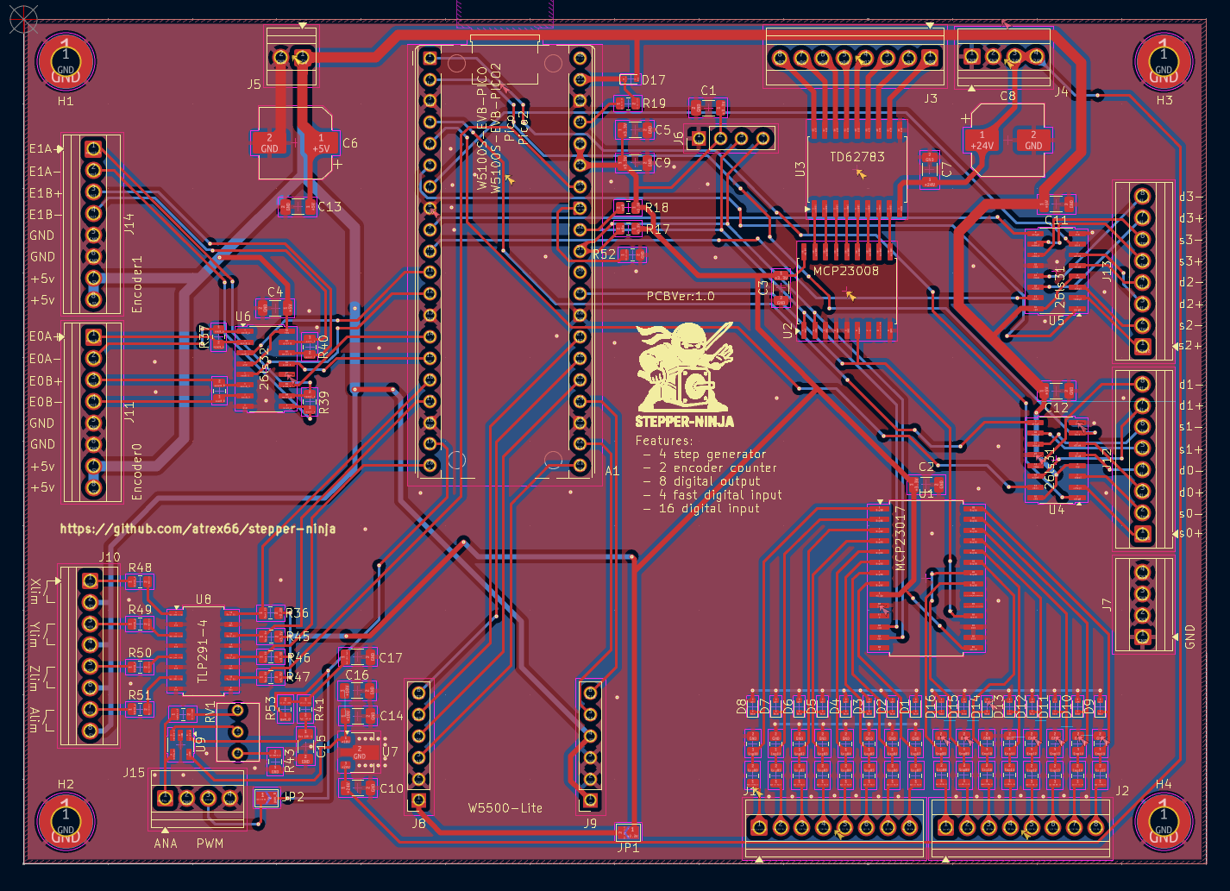The width and height of the screenshot is (1230, 891).
Task: Click the C10 capacitor label
Action: click(392, 788)
